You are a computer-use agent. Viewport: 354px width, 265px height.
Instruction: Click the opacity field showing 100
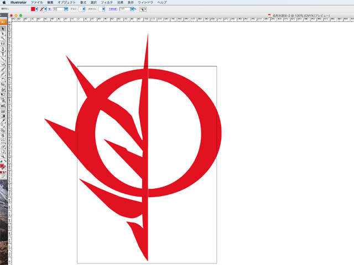coord(125,9)
